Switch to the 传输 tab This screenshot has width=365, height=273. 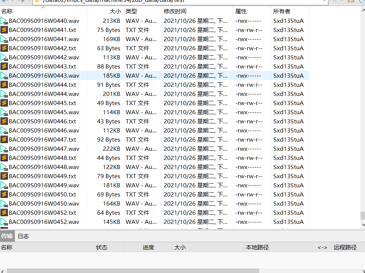tap(6, 236)
